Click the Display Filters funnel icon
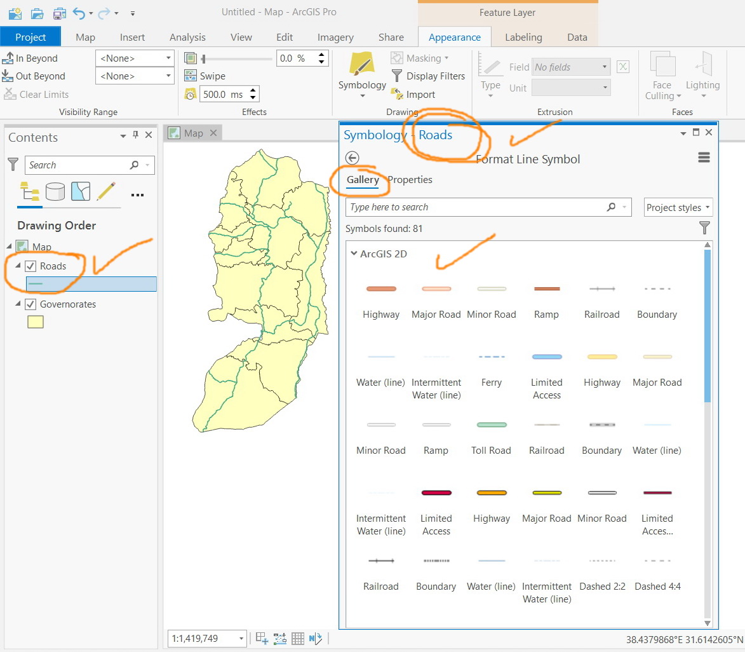The image size is (745, 652). pos(397,76)
